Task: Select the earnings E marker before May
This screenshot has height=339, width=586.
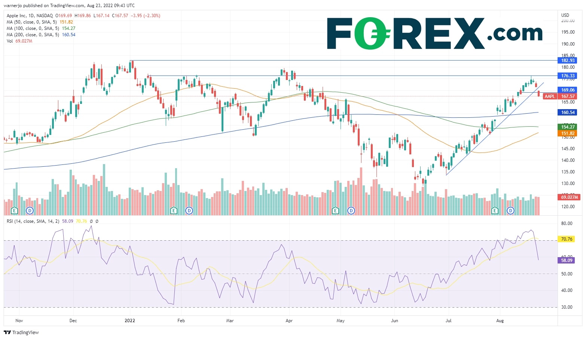Action: point(335,210)
